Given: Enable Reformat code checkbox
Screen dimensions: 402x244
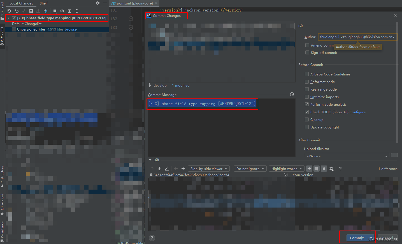Looking at the screenshot, I should click(307, 82).
